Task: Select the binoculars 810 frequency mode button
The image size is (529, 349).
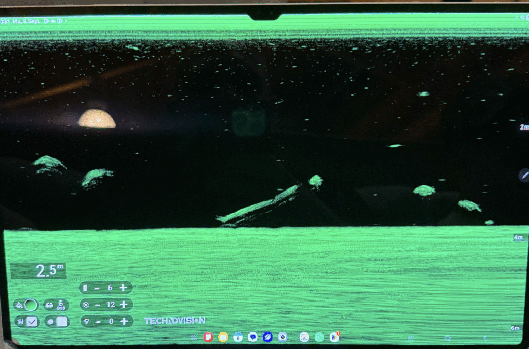Action: 56,305
